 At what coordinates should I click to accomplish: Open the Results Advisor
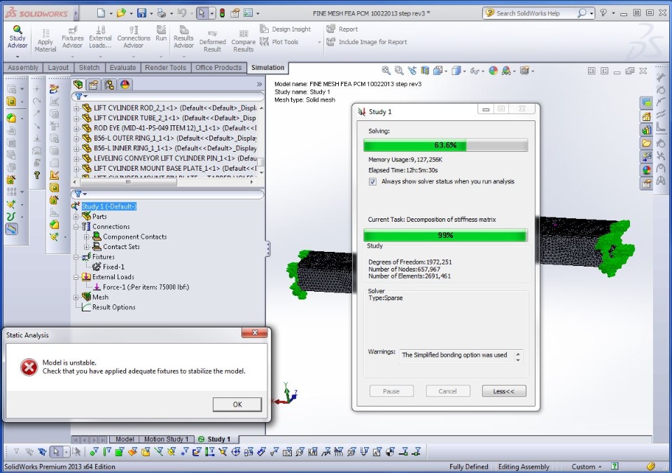[x=183, y=37]
